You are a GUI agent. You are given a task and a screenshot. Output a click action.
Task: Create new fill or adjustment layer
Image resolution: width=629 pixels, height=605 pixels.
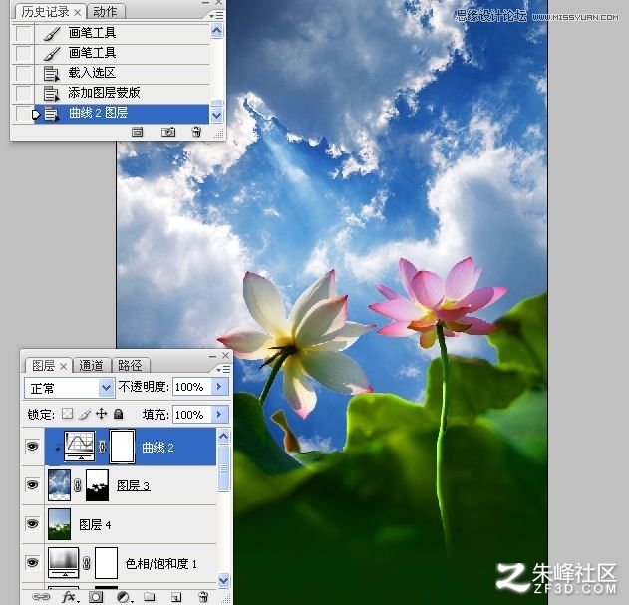tap(124, 597)
